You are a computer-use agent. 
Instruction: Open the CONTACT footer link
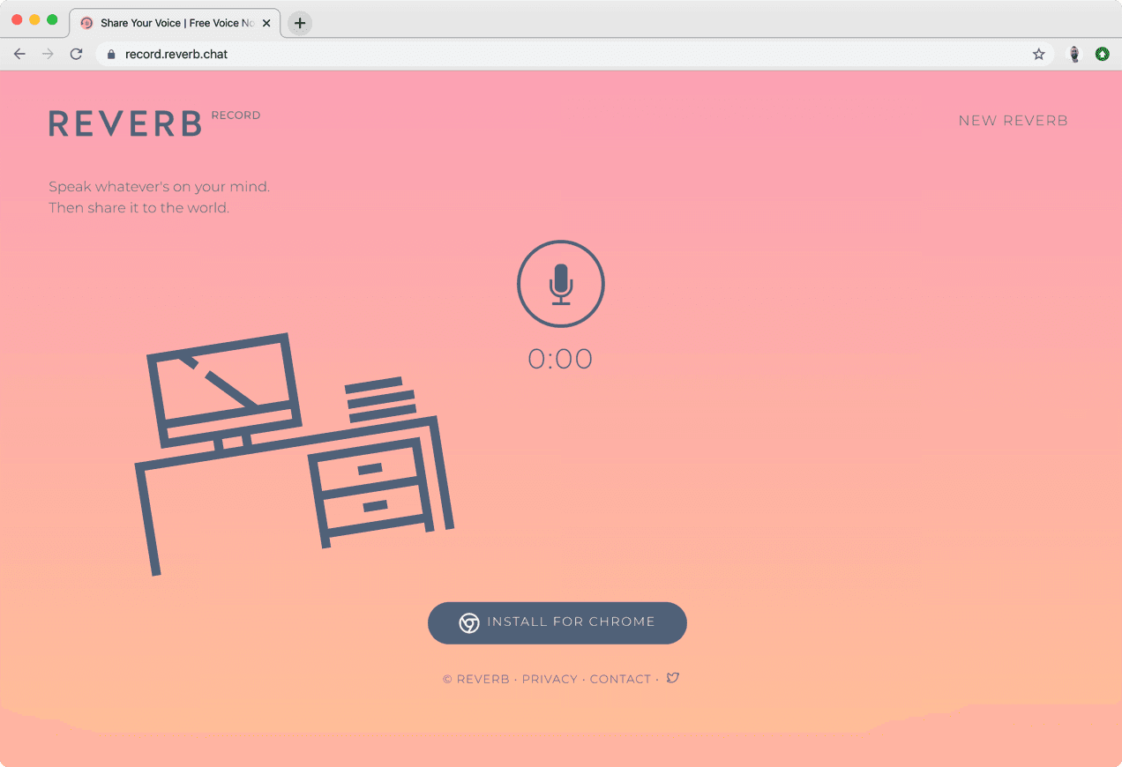tap(620, 679)
